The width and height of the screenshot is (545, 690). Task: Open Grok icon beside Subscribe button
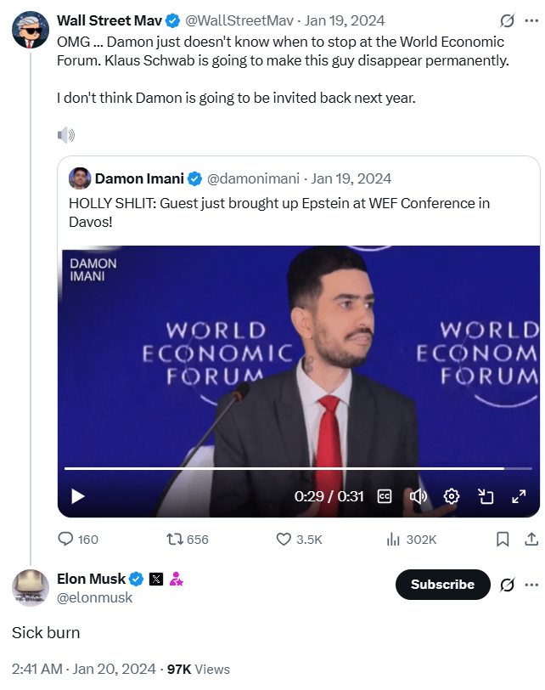coord(507,585)
